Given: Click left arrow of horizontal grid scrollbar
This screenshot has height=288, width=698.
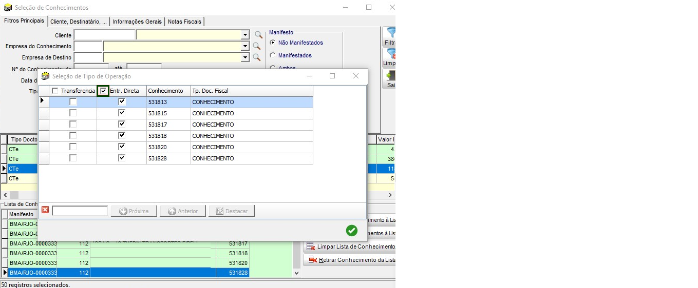Looking at the screenshot, I should 5,195.
